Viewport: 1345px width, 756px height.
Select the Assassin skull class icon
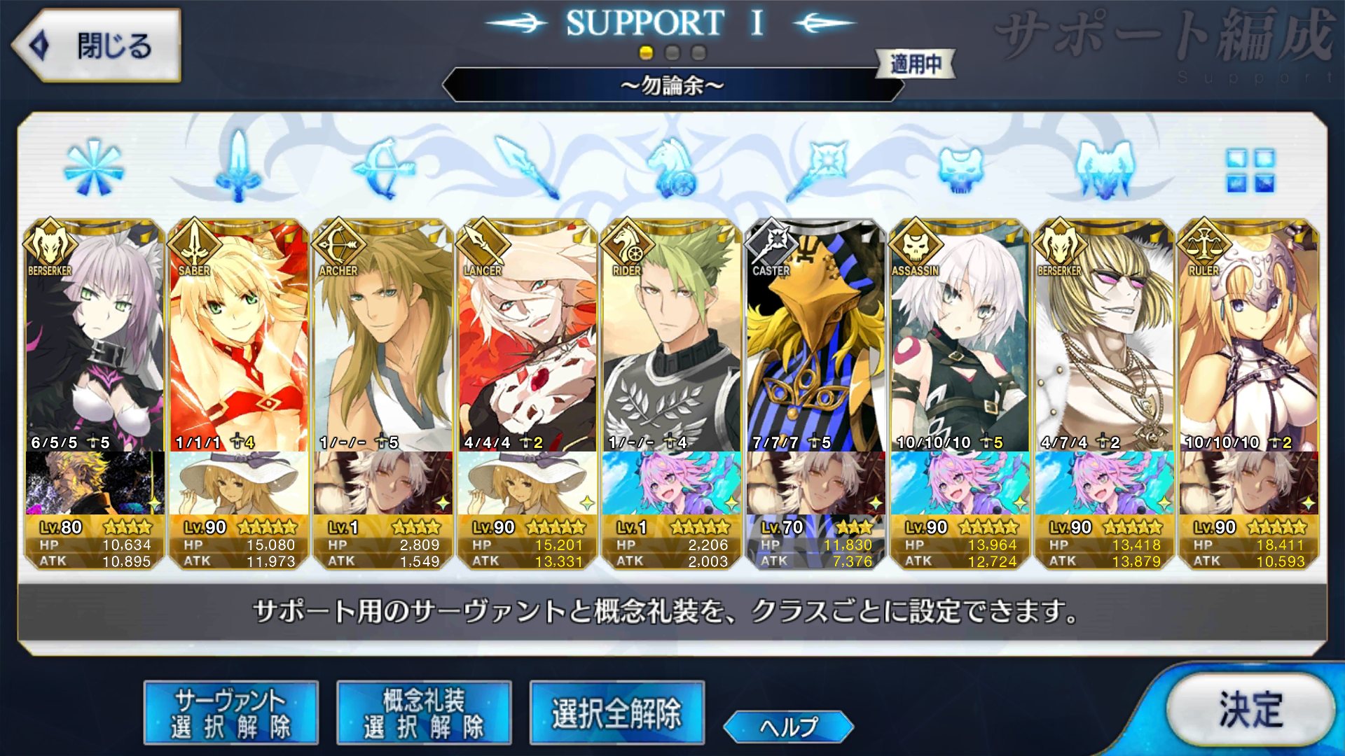[960, 169]
